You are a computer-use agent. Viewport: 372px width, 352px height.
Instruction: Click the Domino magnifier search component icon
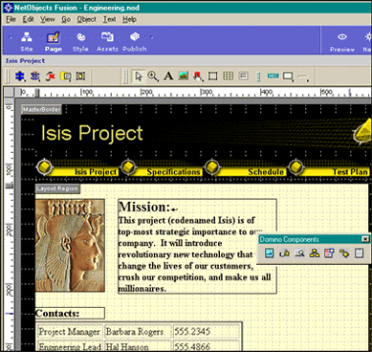[x=299, y=253]
